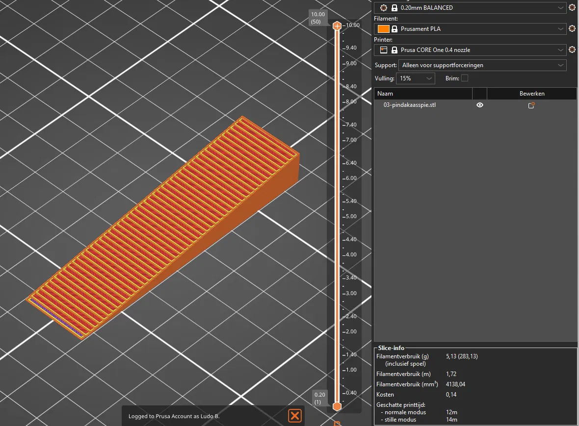
Task: Open the edit icon for 03-pindakaasspie.stl
Action: [x=531, y=105]
